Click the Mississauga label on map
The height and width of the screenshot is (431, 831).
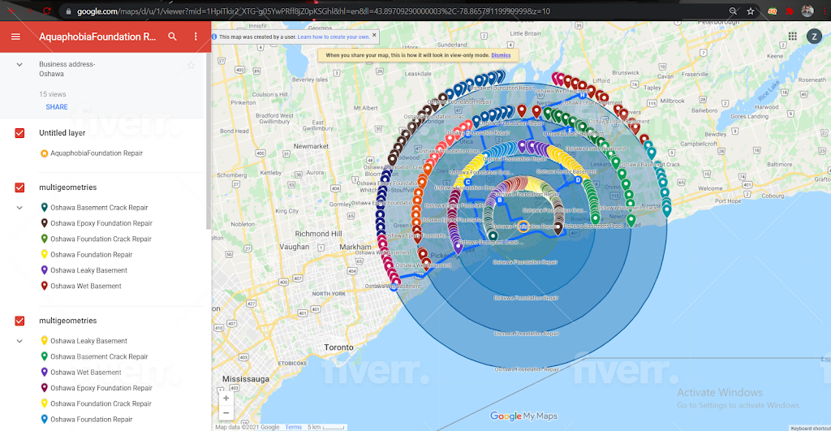[245, 379]
